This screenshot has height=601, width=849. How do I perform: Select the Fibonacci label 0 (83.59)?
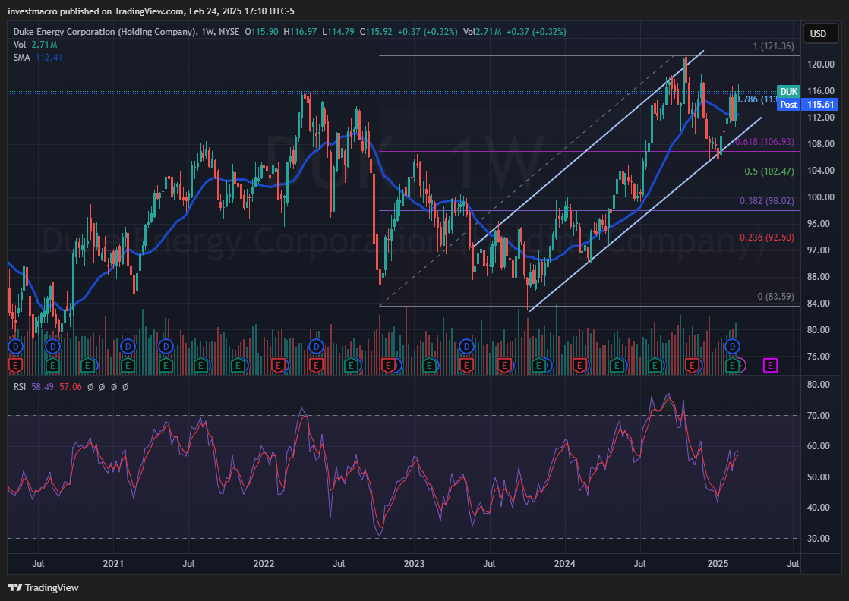776,297
